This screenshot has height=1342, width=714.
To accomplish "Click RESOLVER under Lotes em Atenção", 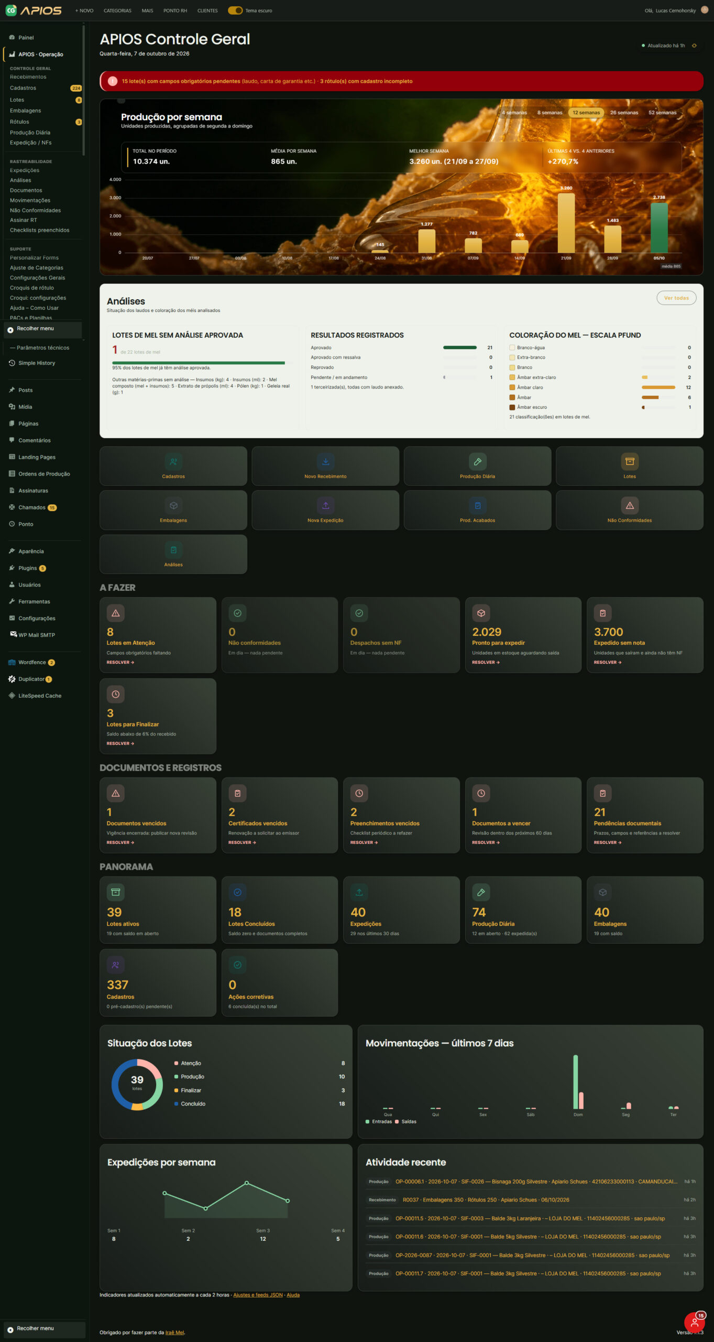I will click(120, 663).
